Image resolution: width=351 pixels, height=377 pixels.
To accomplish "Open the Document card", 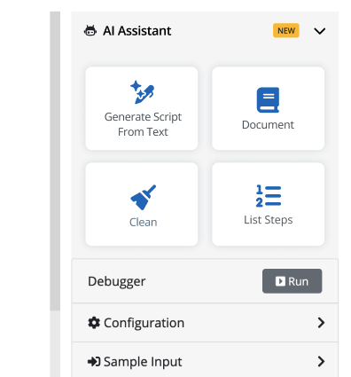I will 269,108.
